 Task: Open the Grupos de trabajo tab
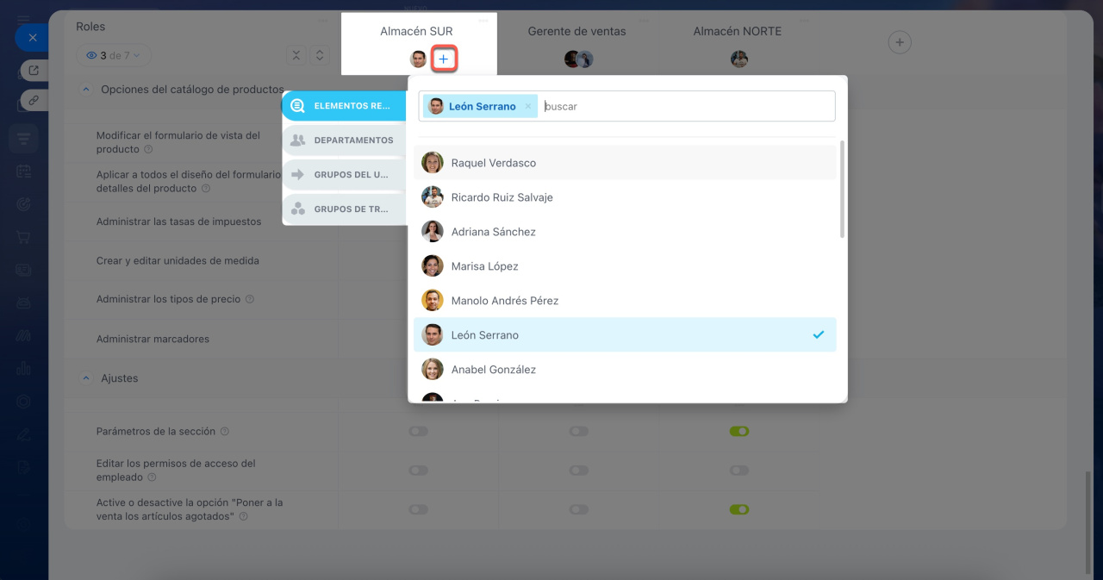pyautogui.click(x=345, y=209)
